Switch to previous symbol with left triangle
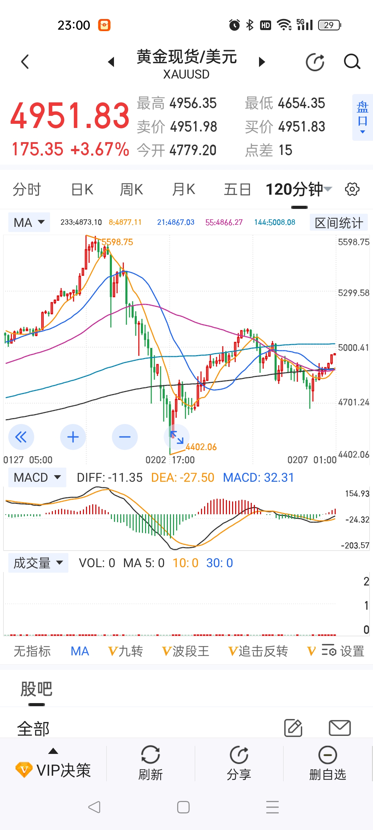Viewport: 373px width, 830px height. [x=111, y=62]
